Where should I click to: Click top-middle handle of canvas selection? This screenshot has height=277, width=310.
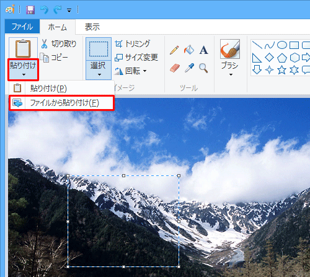click(123, 175)
